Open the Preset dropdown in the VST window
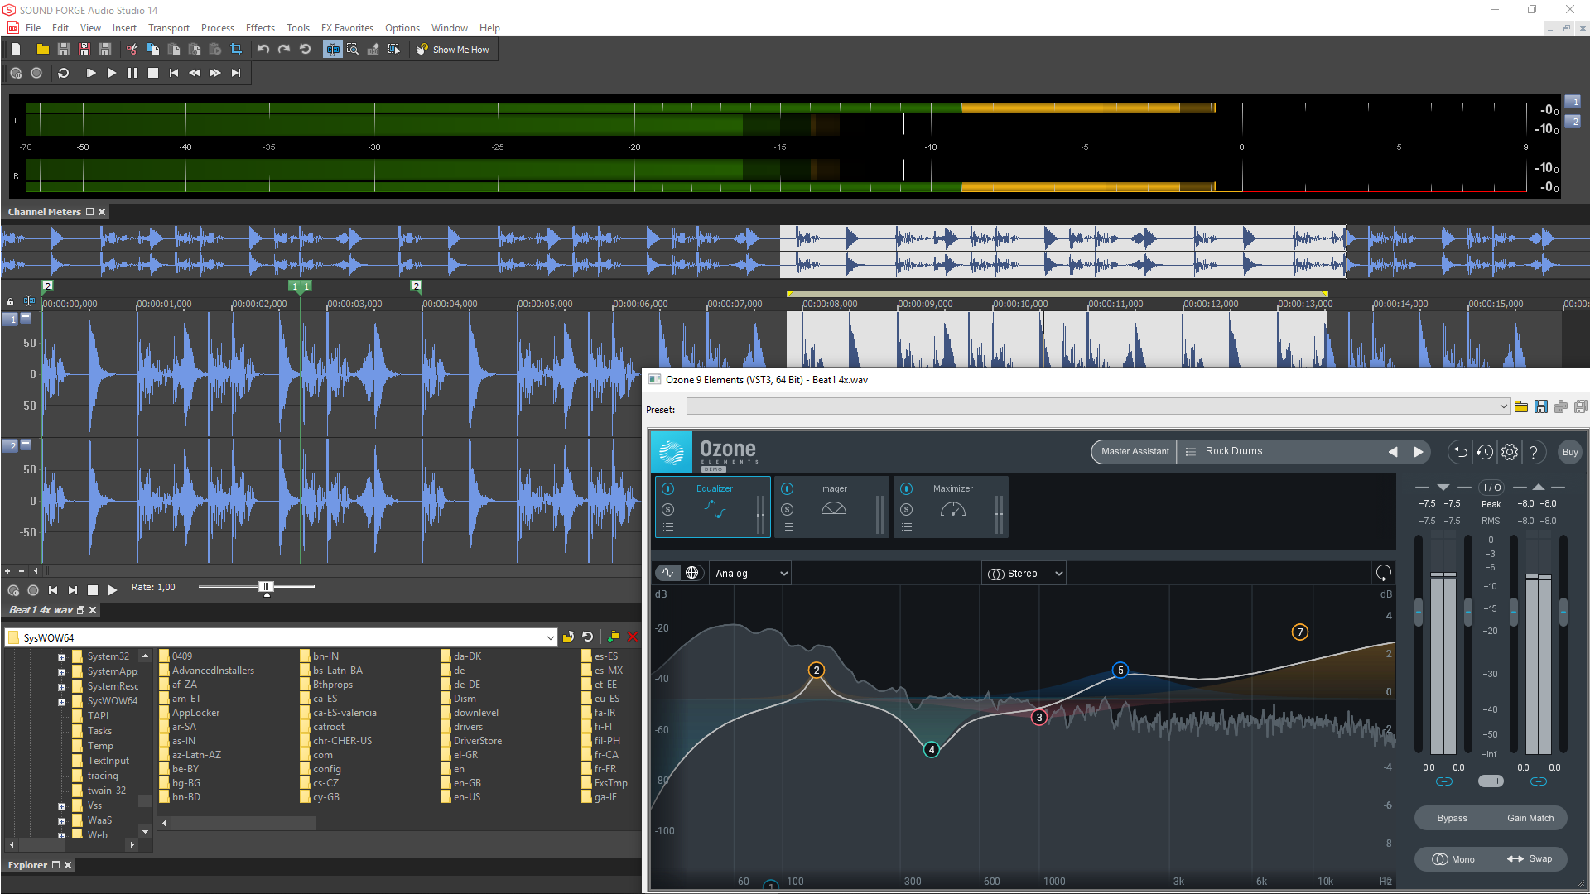This screenshot has height=894, width=1590. tap(1504, 406)
